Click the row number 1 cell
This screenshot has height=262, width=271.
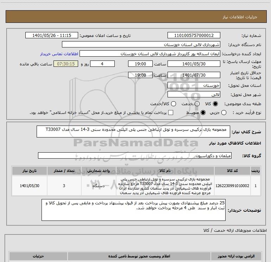tap(256, 186)
